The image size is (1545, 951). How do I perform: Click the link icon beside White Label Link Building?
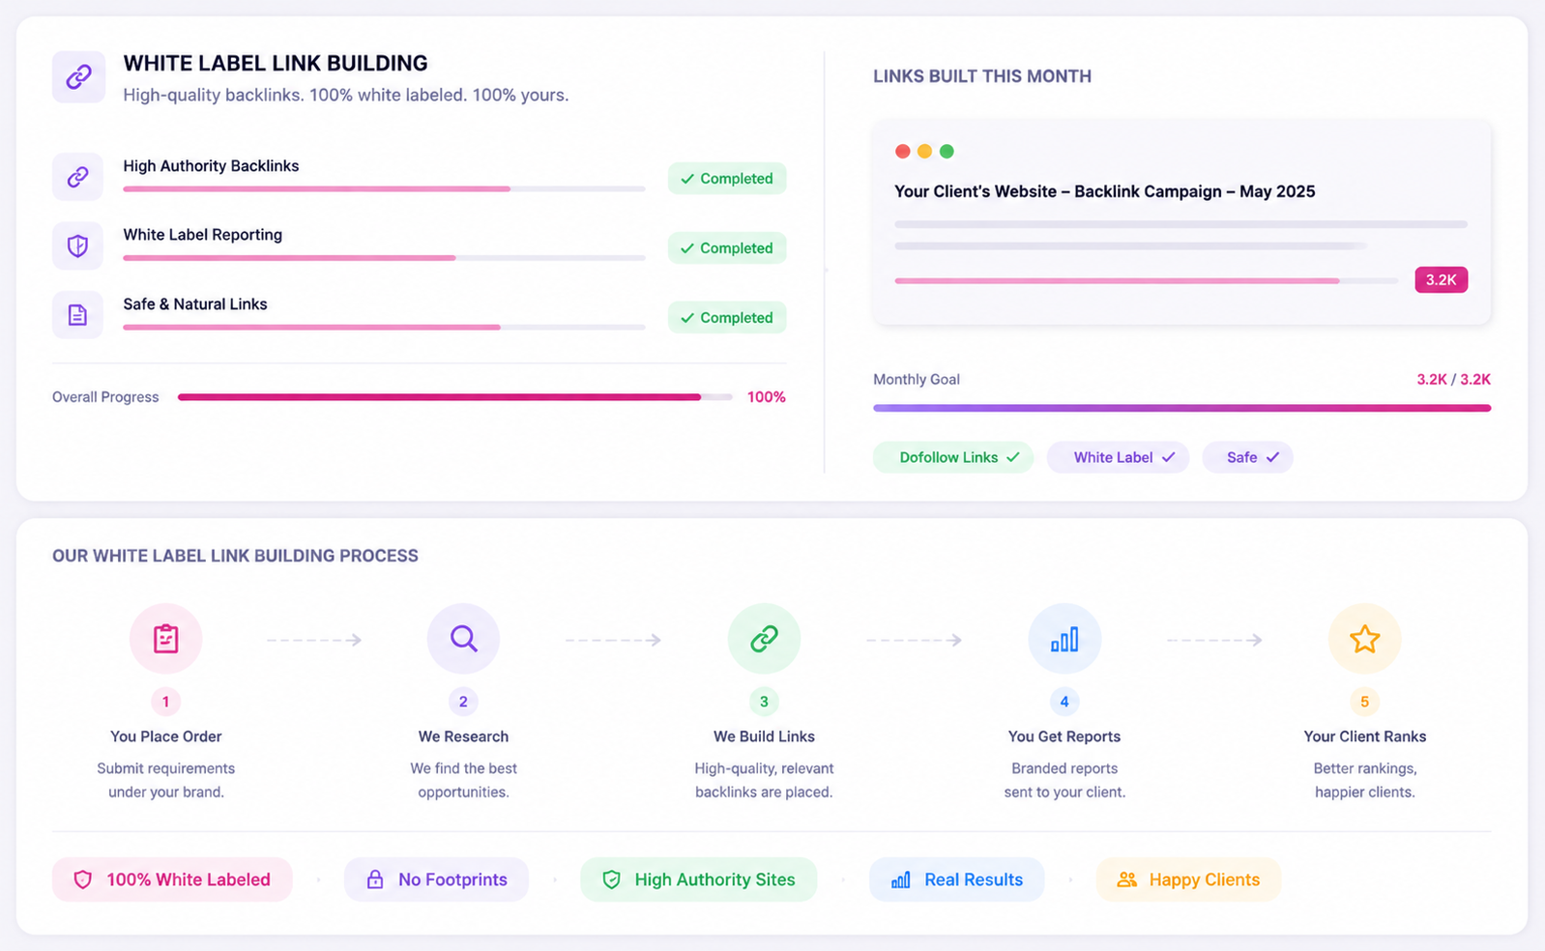pos(78,76)
